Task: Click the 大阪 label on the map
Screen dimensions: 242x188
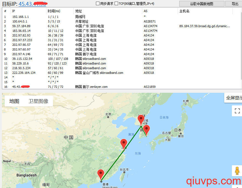Action: point(168,140)
